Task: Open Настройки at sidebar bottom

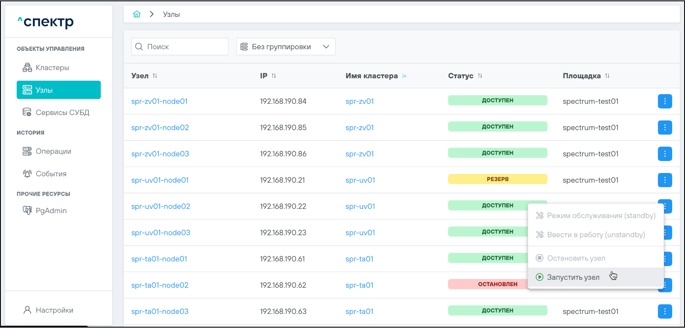Action: (54, 310)
